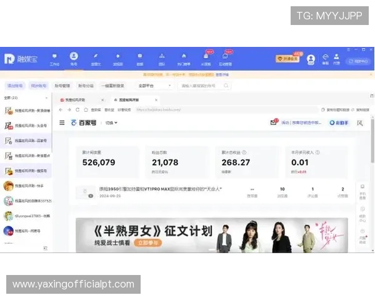Expand the 全部平台 platform dropdown
This screenshot has height=300, width=375.
click(x=155, y=86)
